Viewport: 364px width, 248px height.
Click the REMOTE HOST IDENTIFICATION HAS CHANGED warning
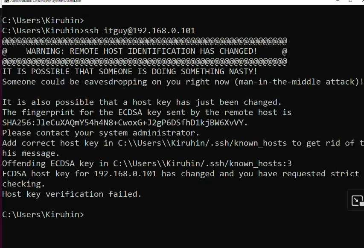[x=142, y=51]
